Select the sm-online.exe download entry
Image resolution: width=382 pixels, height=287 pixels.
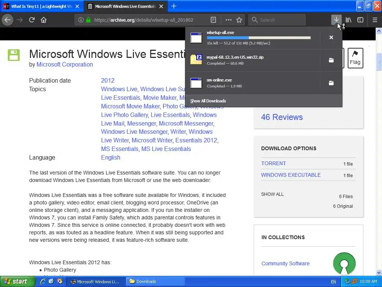(x=253, y=83)
